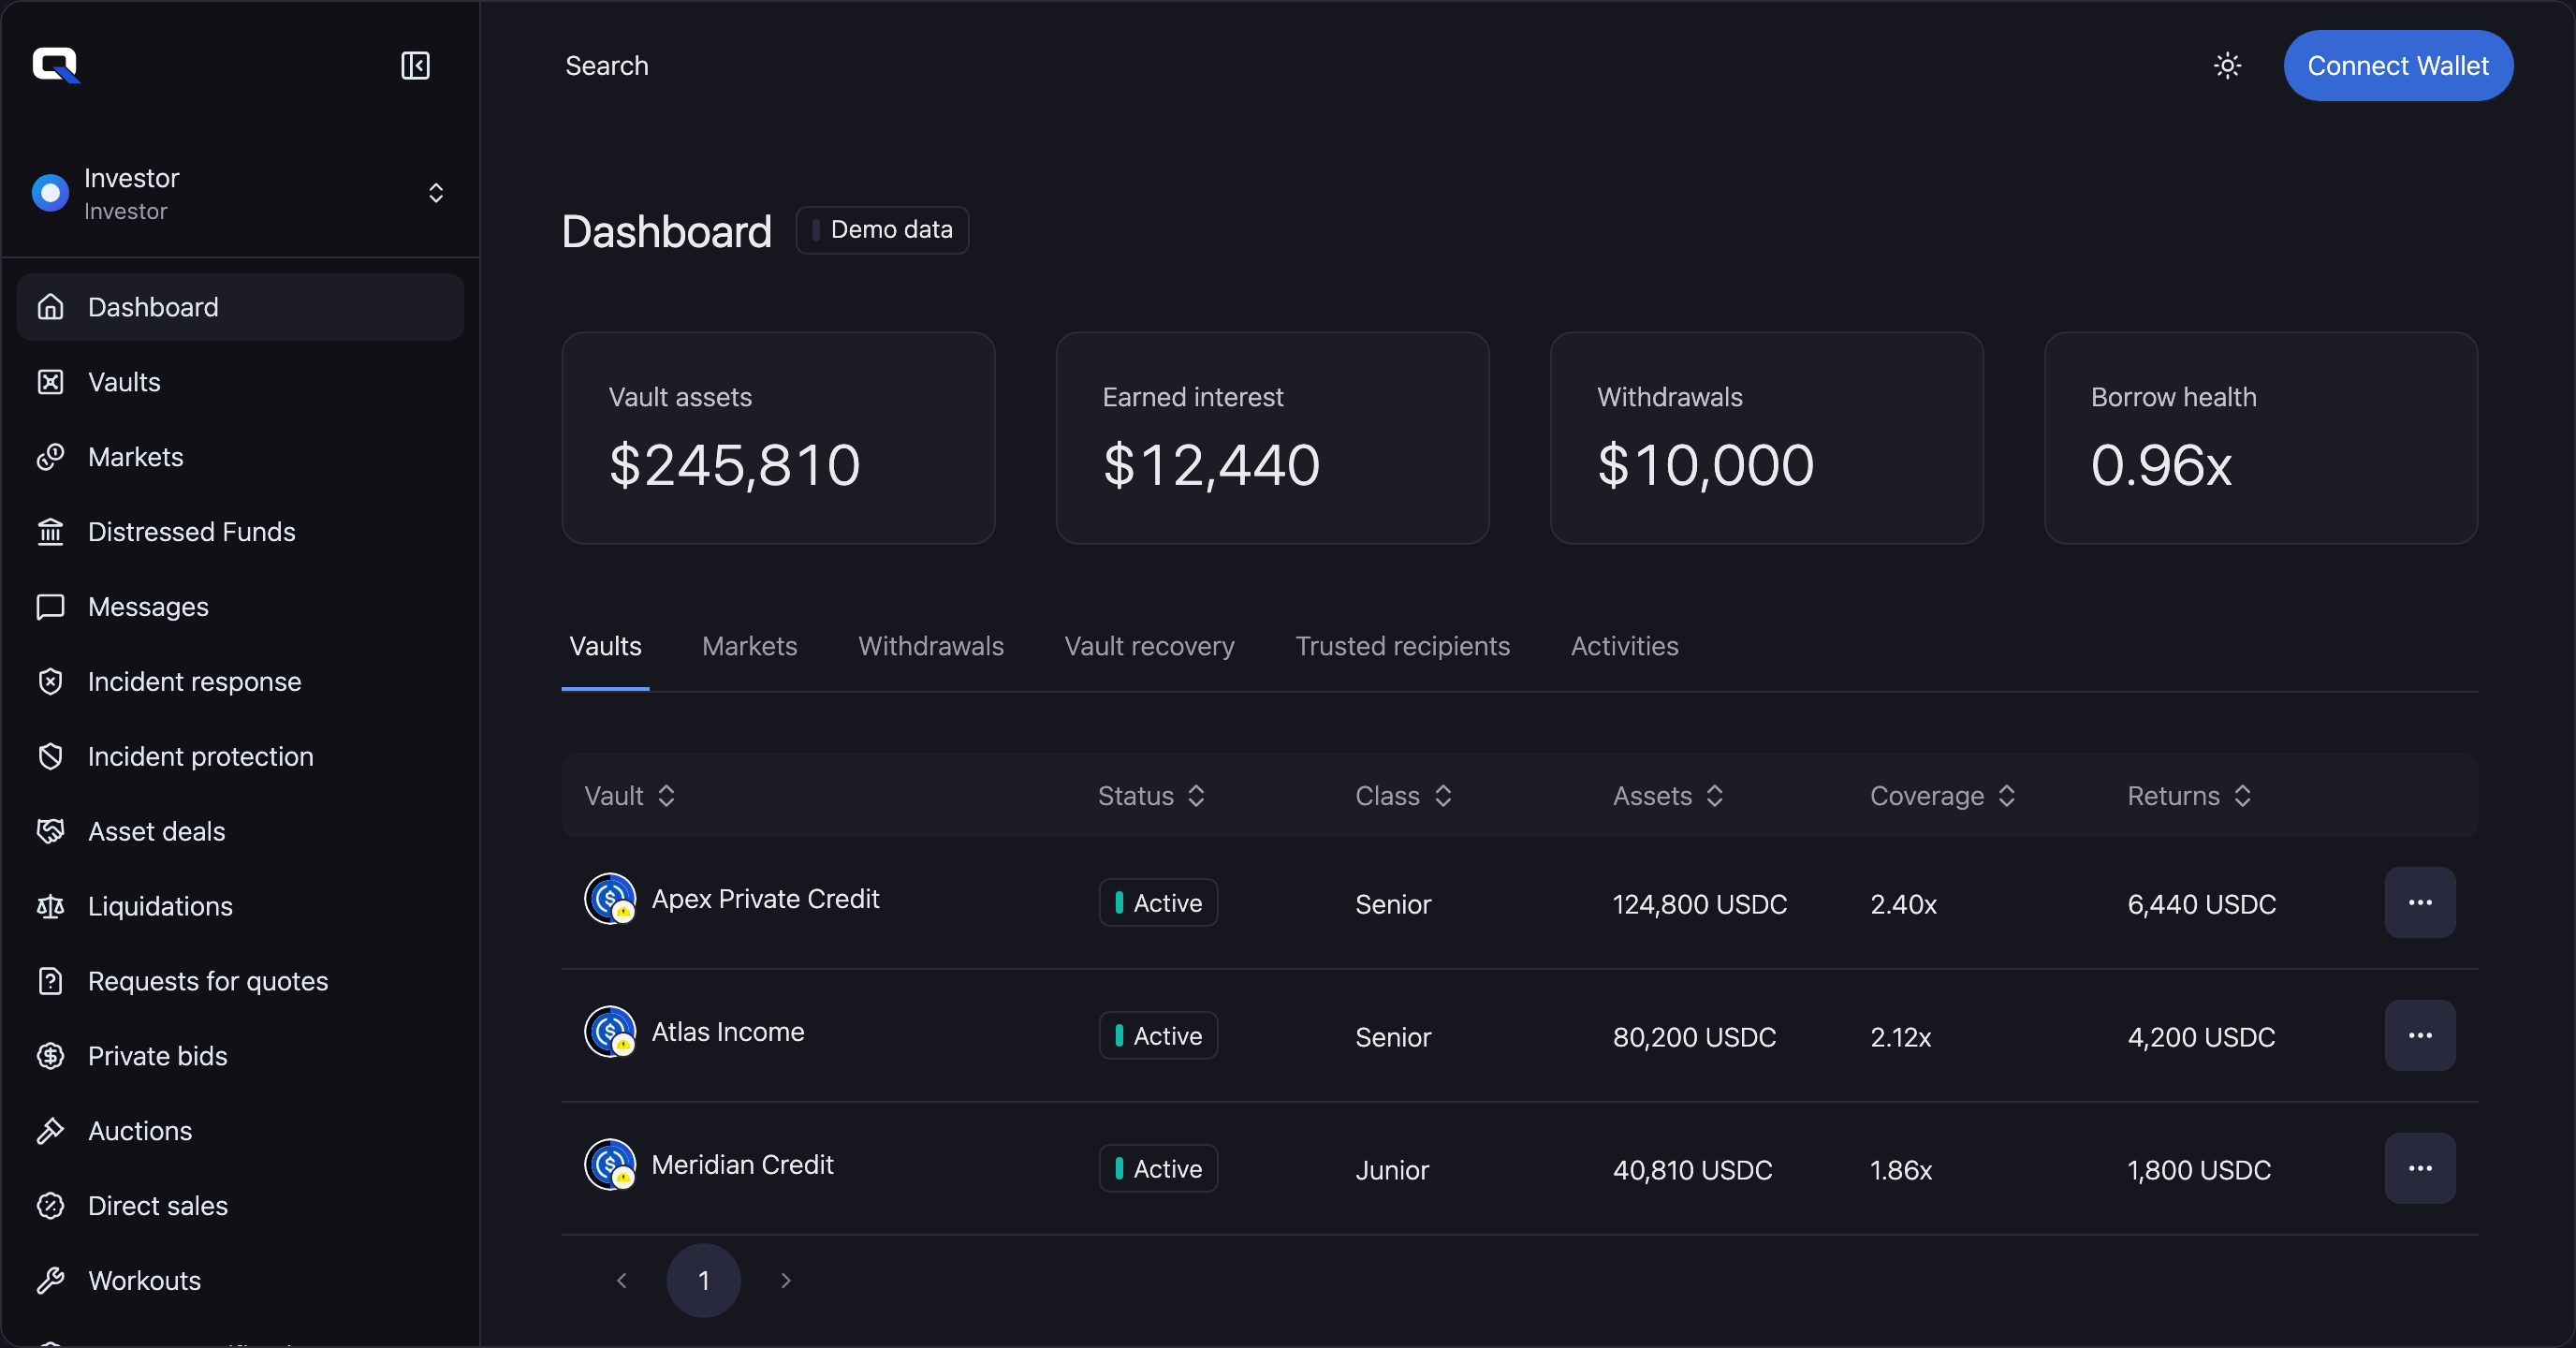This screenshot has width=2576, height=1348.
Task: Open the Vaults sidebar icon
Action: coord(50,382)
